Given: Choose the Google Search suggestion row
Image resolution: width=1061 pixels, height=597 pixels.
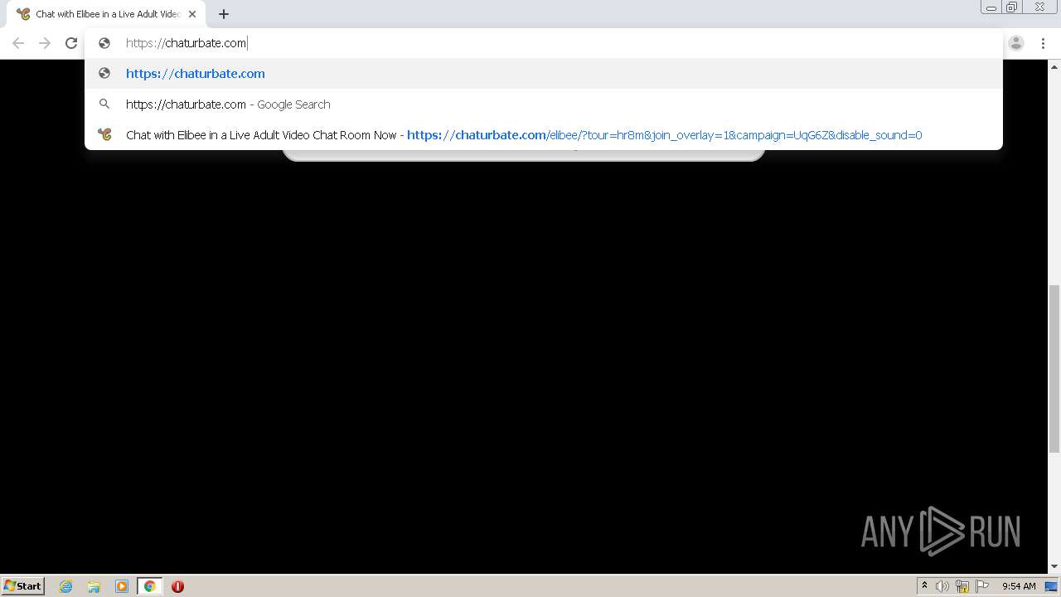Looking at the screenshot, I should tap(544, 104).
